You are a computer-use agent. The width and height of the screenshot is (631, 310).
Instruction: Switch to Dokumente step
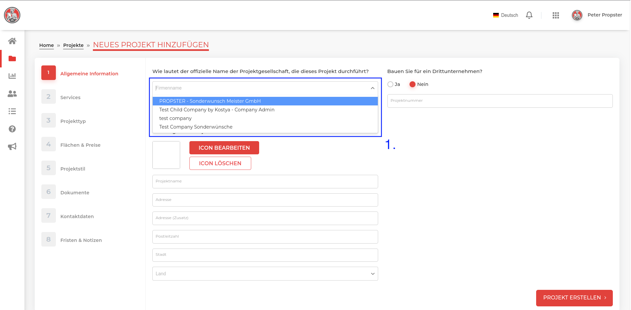pos(75,193)
